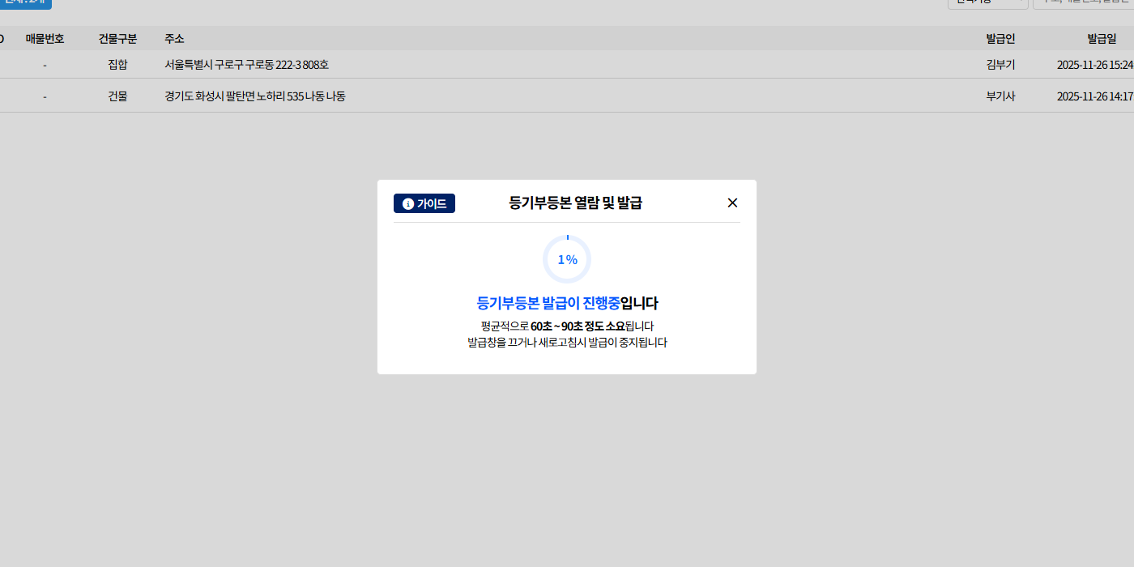Click the 주소 column header
This screenshot has width=1134, height=567.
tap(174, 39)
